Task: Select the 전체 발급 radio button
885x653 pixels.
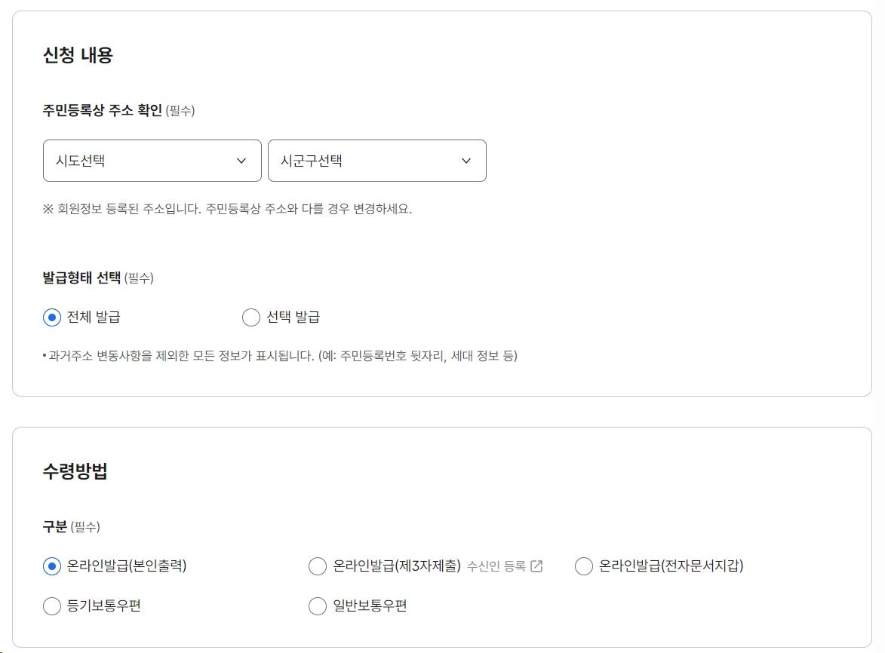Action: point(51,317)
